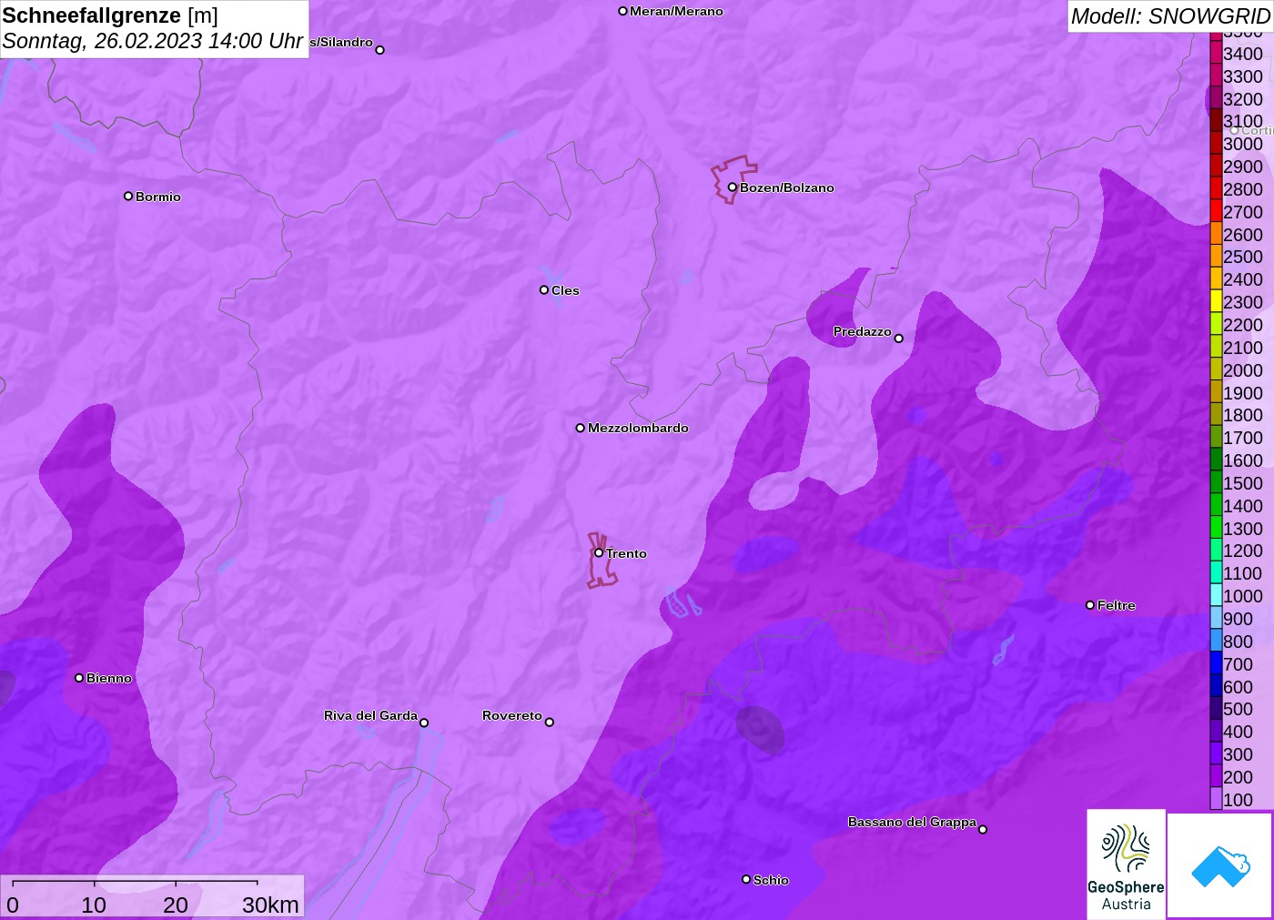This screenshot has height=920, width=1274.
Task: Pick the 300 m legend color swatch
Action: [1216, 753]
